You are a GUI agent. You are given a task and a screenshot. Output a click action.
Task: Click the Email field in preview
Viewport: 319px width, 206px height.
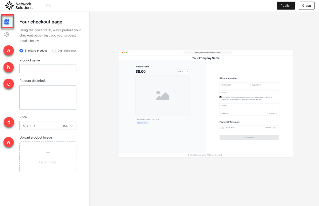249,93
